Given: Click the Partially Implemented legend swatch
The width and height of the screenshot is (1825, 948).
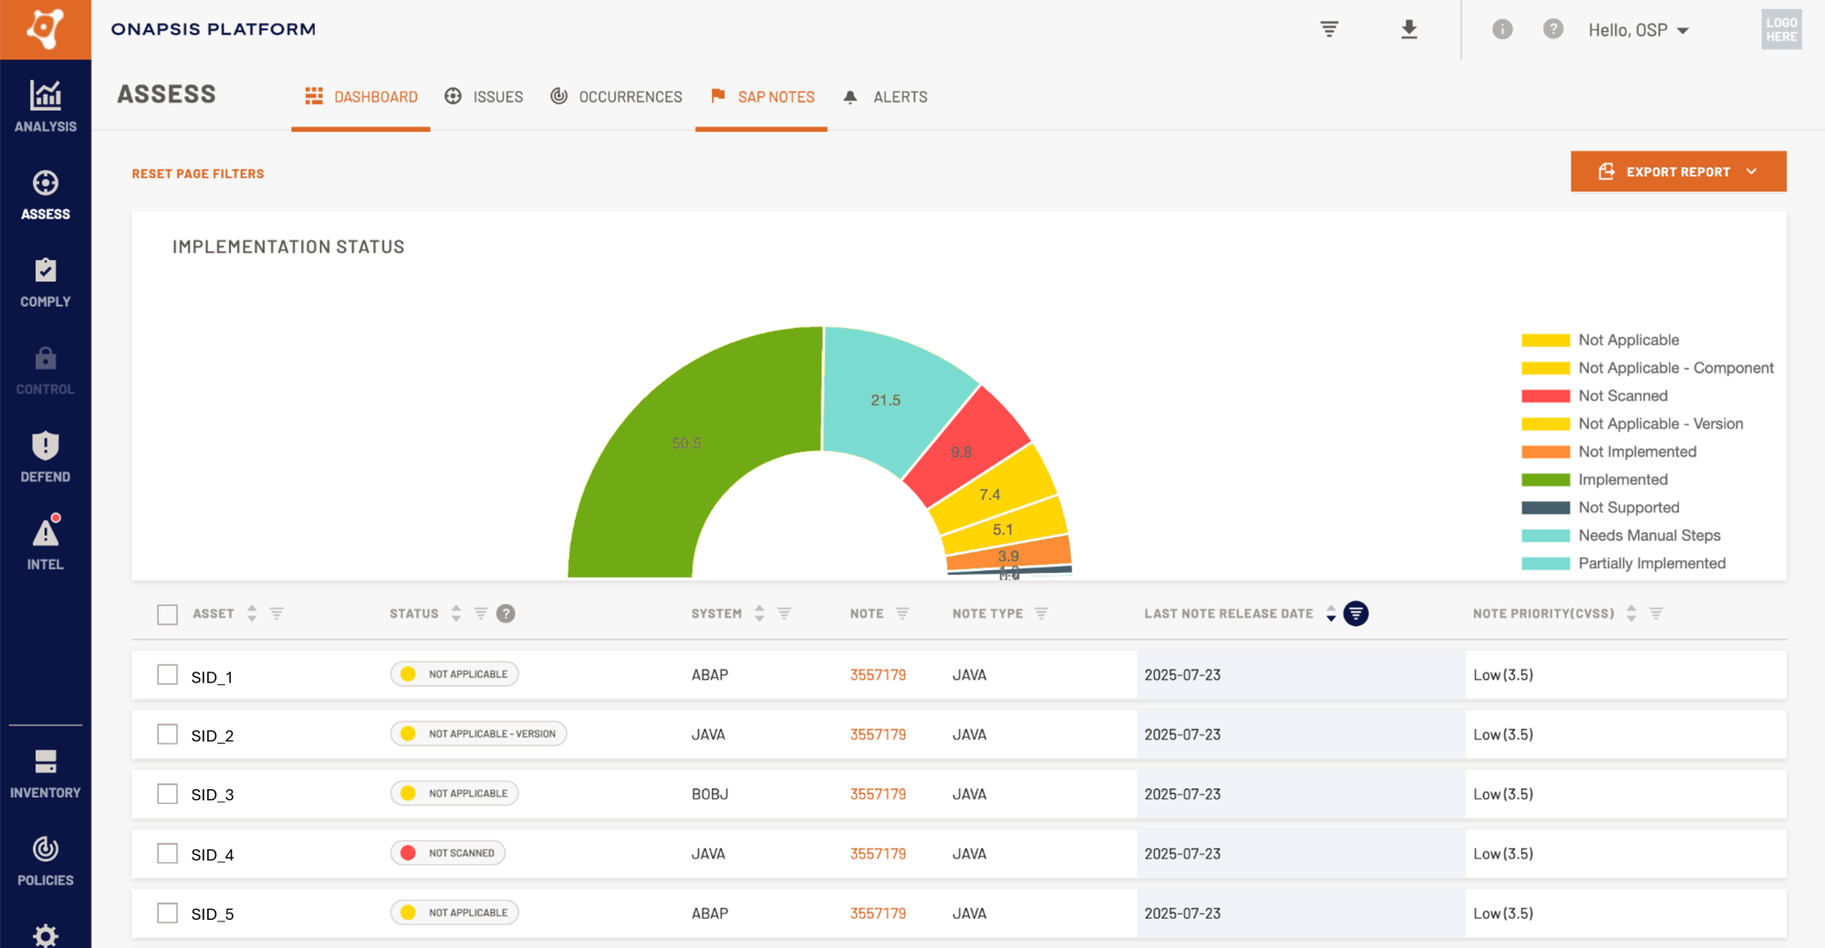Looking at the screenshot, I should [x=1546, y=564].
